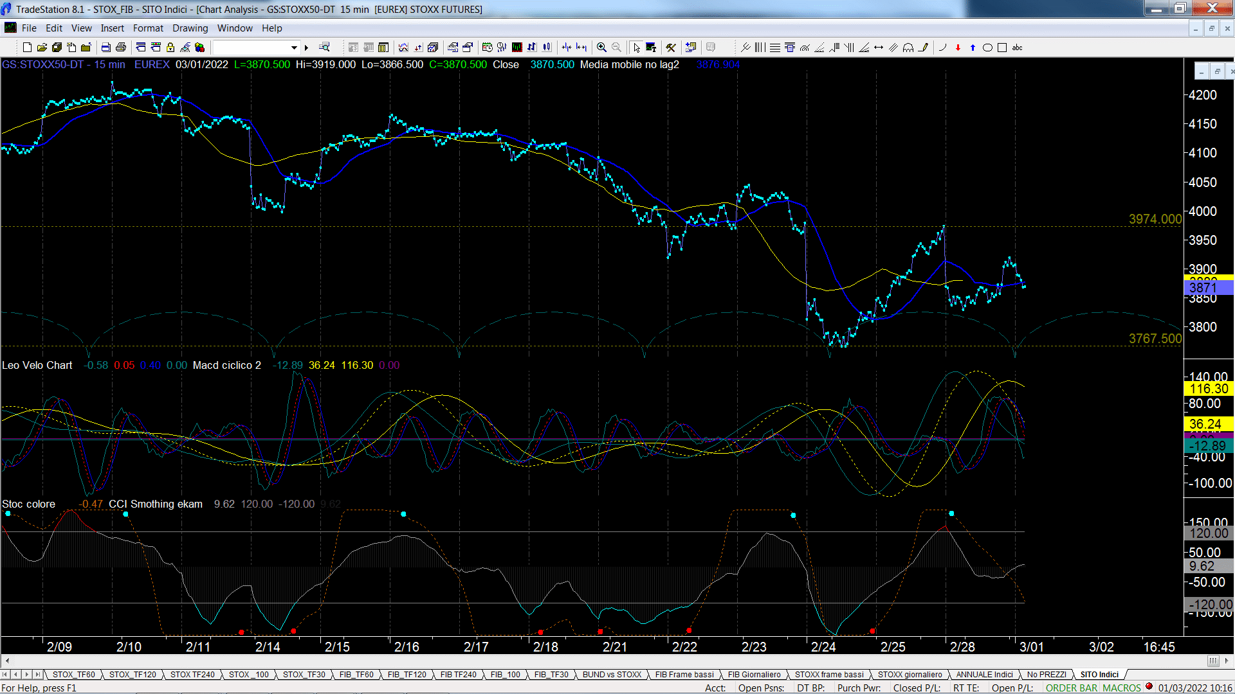Open the Edit menu
The image size is (1235, 694).
[x=54, y=28]
